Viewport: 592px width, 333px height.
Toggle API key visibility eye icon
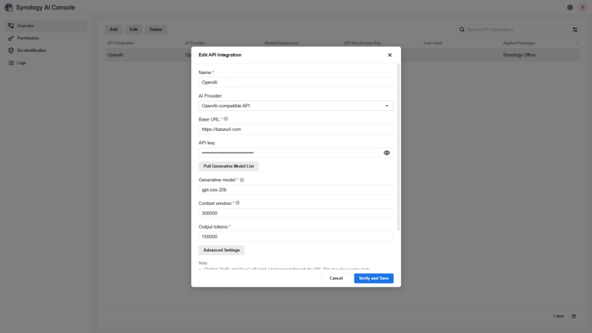tap(386, 153)
